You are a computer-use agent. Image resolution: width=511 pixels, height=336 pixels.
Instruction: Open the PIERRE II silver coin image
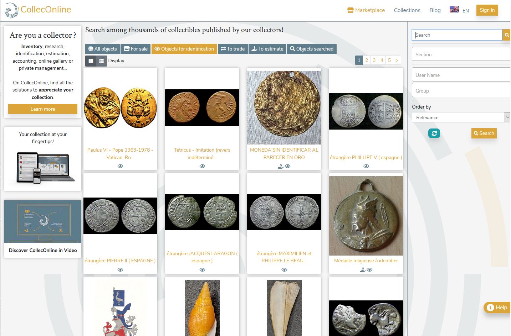pos(120,216)
